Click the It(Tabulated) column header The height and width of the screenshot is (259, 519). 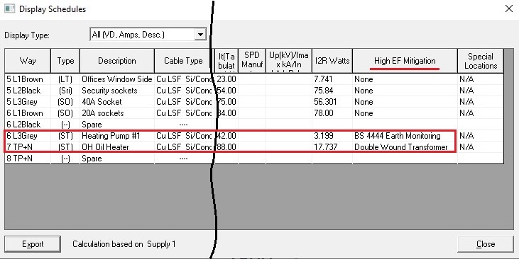(226, 61)
